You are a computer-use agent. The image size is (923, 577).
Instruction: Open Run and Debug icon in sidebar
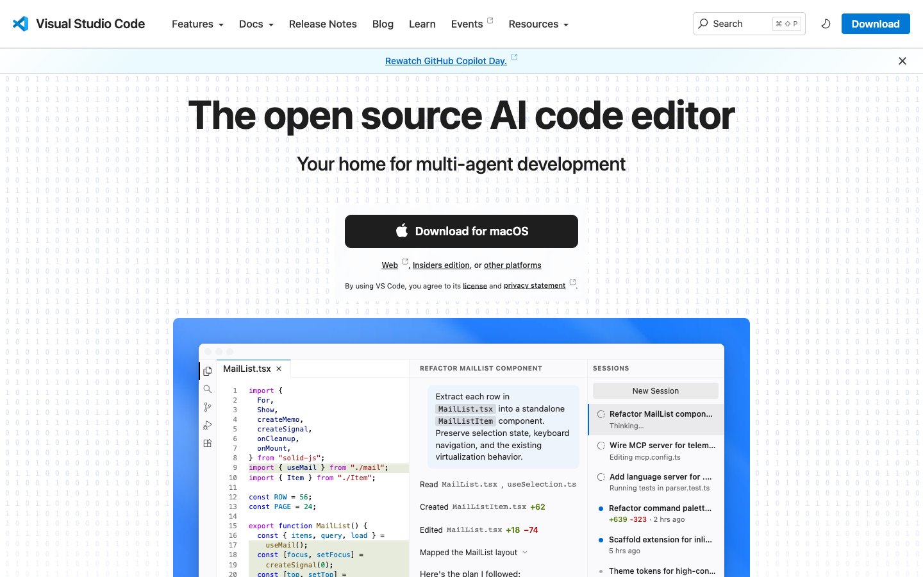click(x=208, y=425)
